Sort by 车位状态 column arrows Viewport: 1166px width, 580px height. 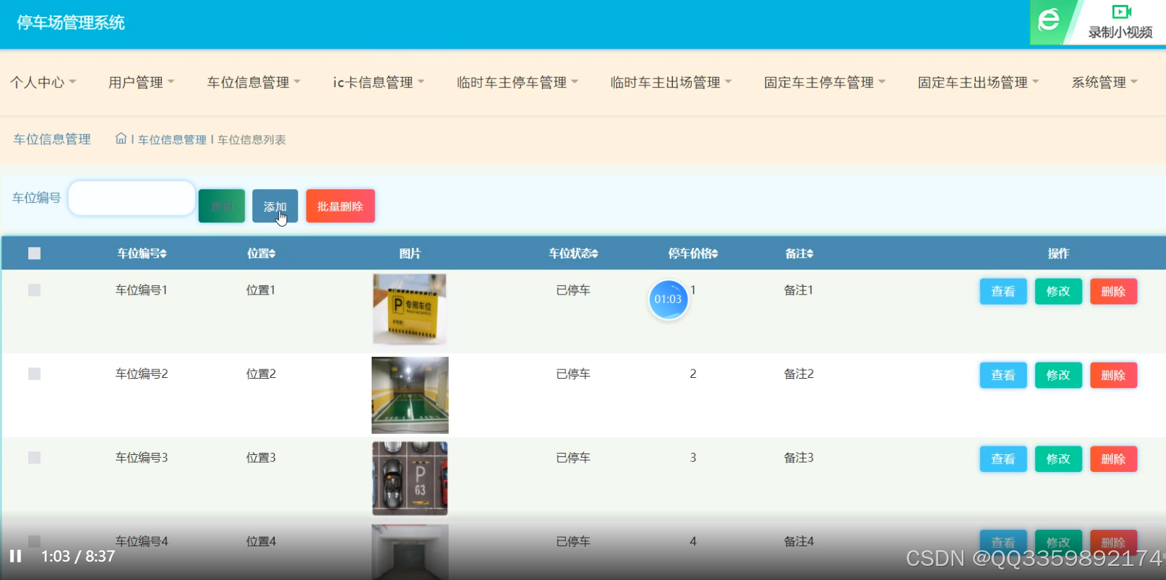coord(595,254)
